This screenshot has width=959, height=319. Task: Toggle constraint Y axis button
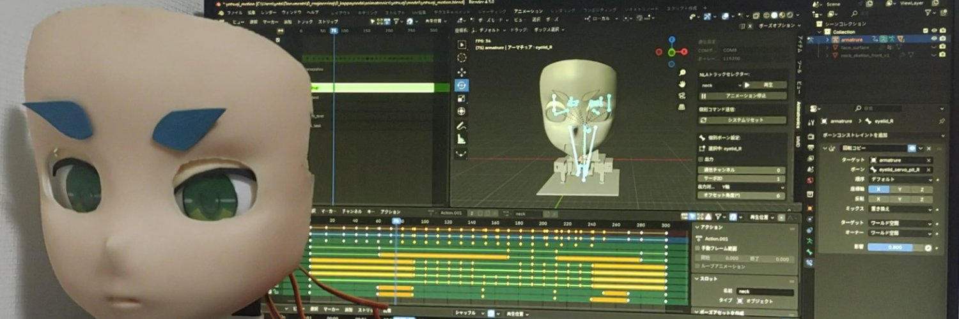coord(900,189)
